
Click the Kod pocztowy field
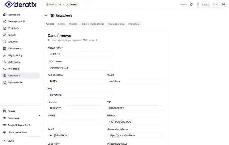pyautogui.click(x=76, y=81)
